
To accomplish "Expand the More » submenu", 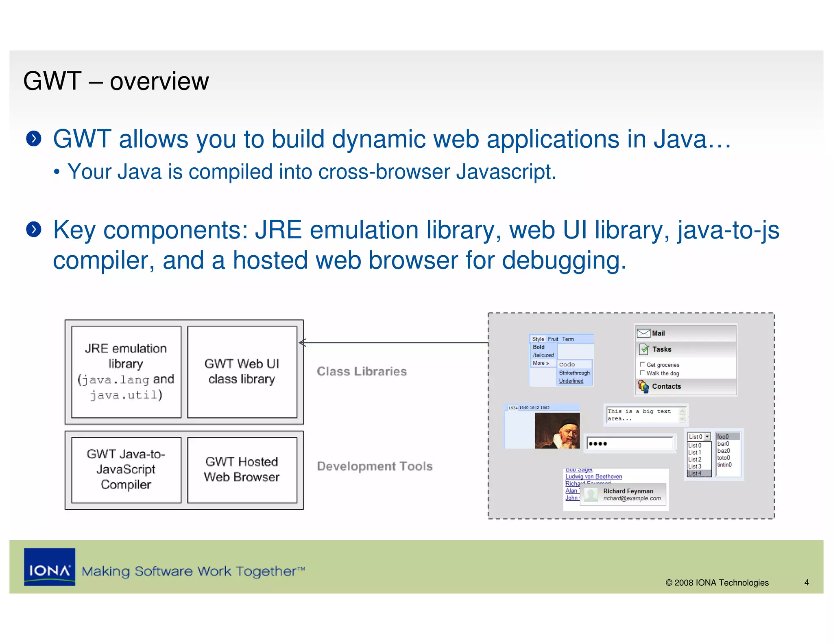I will coord(541,363).
